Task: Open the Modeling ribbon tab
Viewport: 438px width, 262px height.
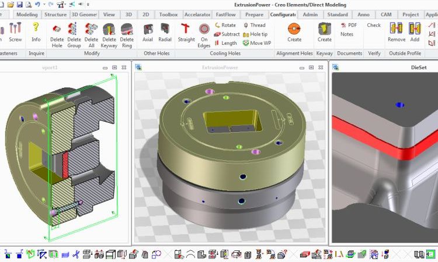Action: [x=27, y=15]
